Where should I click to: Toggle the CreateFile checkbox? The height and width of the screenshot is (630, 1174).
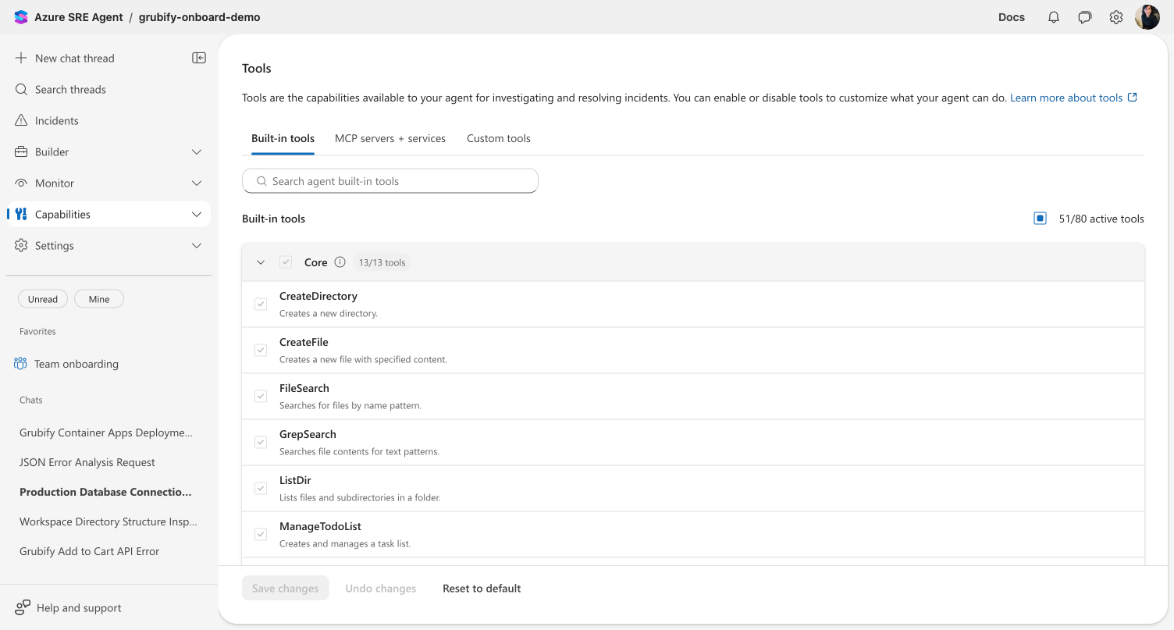tap(261, 350)
